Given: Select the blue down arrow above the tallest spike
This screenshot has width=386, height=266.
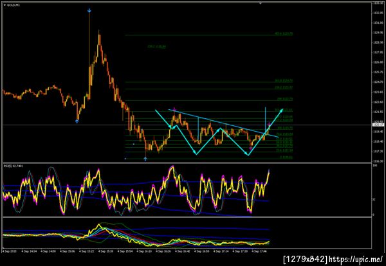Looking at the screenshot, I should 89,10.
